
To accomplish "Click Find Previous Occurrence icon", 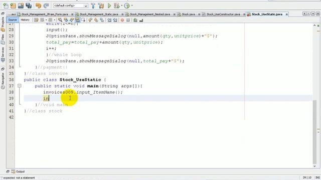I will [66, 20].
